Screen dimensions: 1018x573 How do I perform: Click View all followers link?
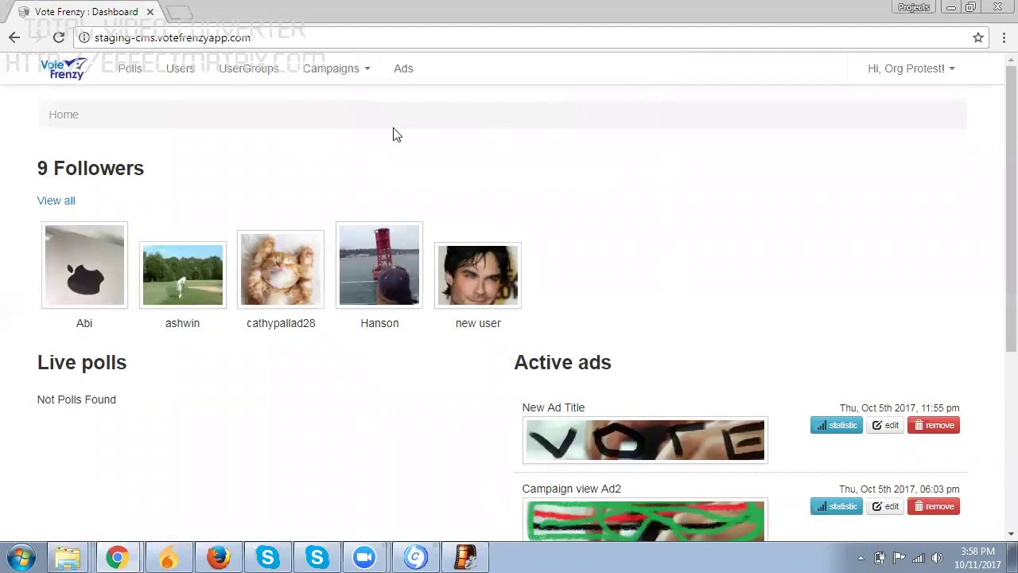pos(56,201)
